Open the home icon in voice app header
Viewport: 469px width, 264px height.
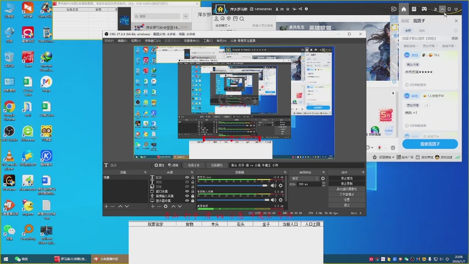tap(404, 9)
